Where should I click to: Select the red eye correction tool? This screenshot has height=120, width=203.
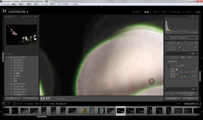pos(178,37)
